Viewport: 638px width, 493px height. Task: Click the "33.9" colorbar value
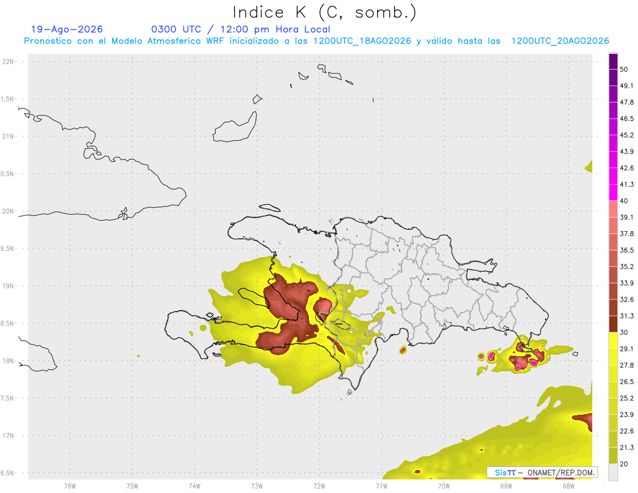pos(626,283)
